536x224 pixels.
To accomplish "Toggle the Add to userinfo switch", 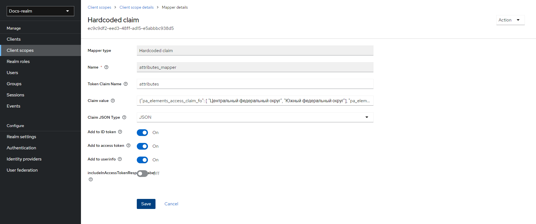I will 142,160.
